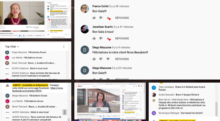Toggle the heart on Jonathan Scarfo's comment

pyautogui.click(x=109, y=39)
